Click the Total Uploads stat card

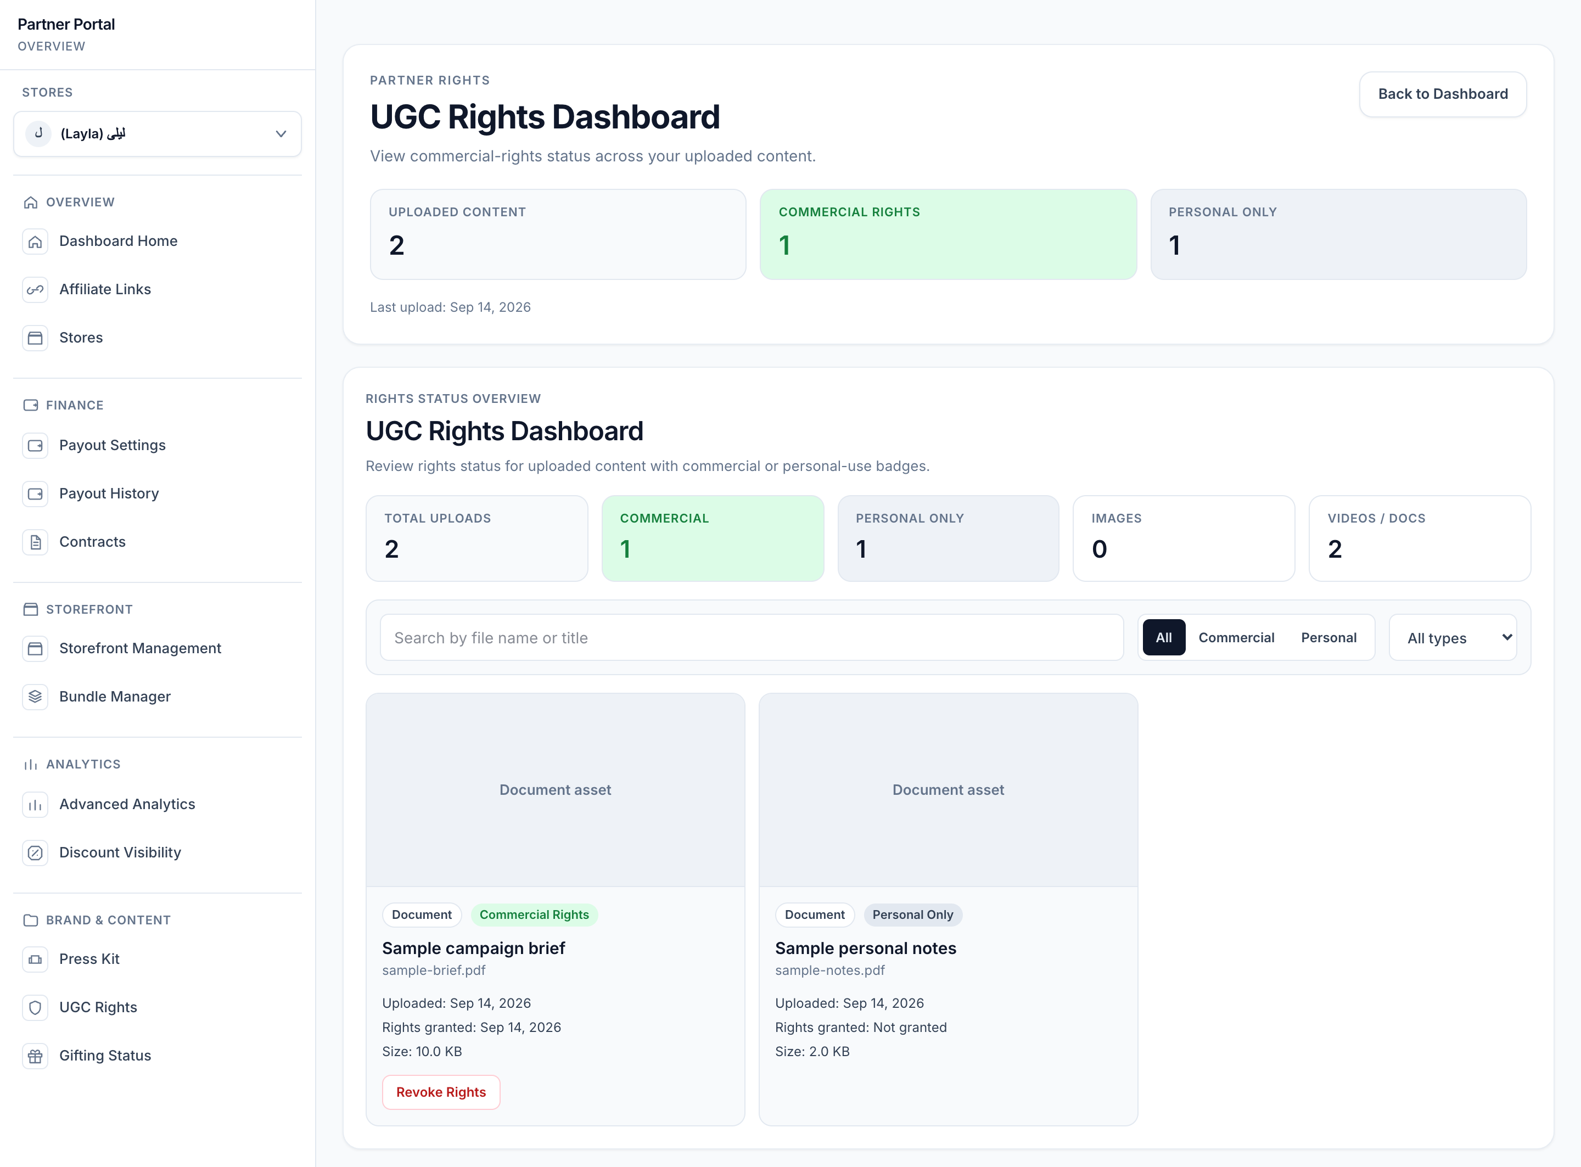pos(477,538)
